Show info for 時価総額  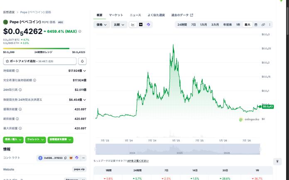pyautogui.click(x=17, y=71)
